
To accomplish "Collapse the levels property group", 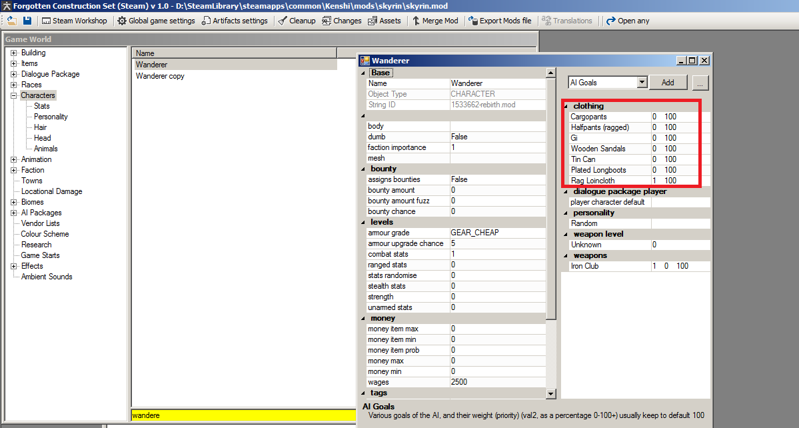I will 363,223.
